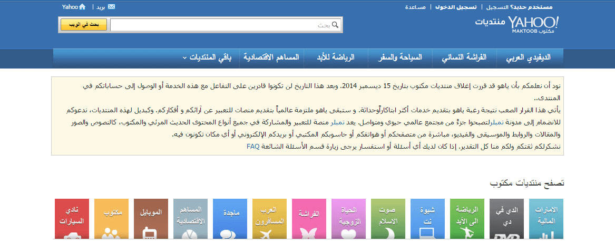Click the Yahoo Maktoob منتديات logo
Image resolution: width=615 pixels, height=243 pixels.
tap(516, 24)
